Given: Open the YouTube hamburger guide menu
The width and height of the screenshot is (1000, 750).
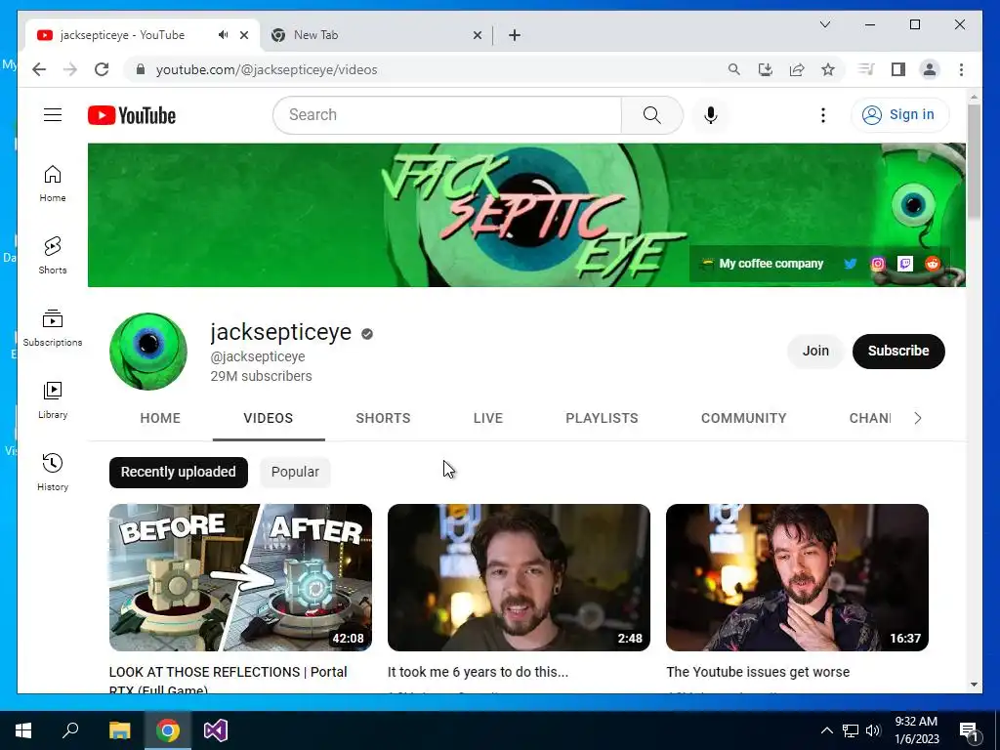Looking at the screenshot, I should 53,115.
